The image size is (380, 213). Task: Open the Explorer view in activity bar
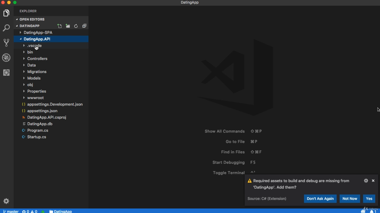pos(6,13)
